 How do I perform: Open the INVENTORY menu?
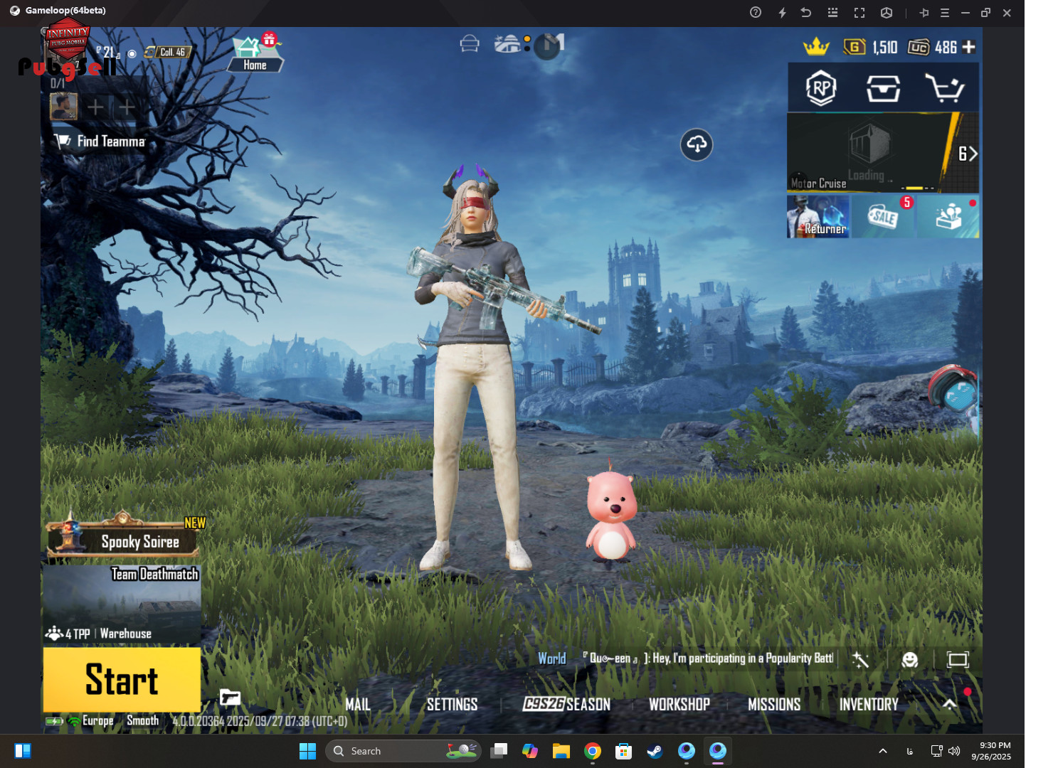coord(868,704)
